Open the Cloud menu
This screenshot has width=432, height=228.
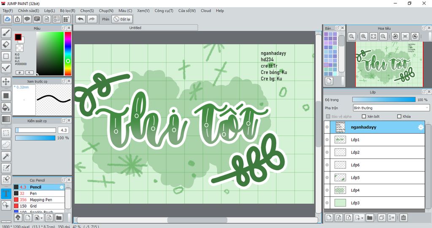point(206,11)
